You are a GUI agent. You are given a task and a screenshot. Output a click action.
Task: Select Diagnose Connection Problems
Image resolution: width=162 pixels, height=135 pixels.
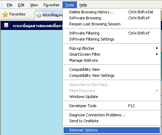tap(112, 115)
